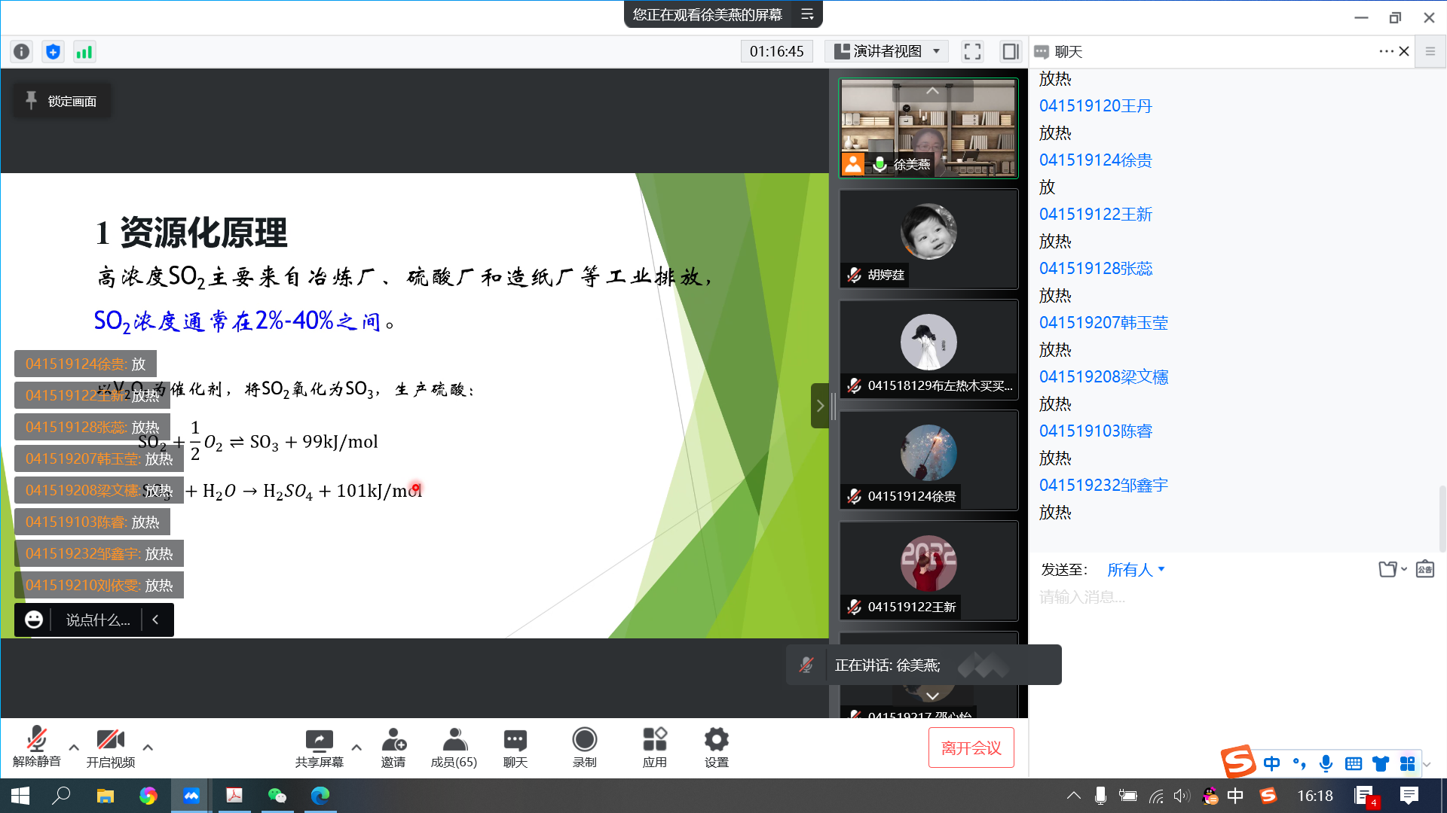
Task: Collapse the participant video strip arrow
Action: 820,406
